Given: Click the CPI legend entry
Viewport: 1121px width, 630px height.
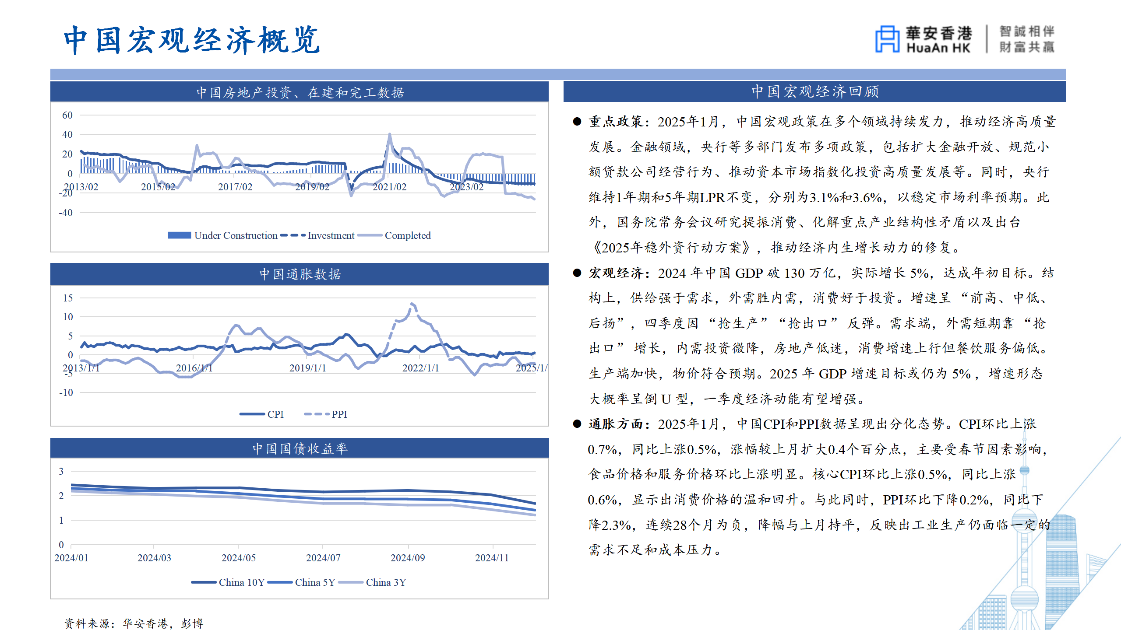Looking at the screenshot, I should coord(262,414).
